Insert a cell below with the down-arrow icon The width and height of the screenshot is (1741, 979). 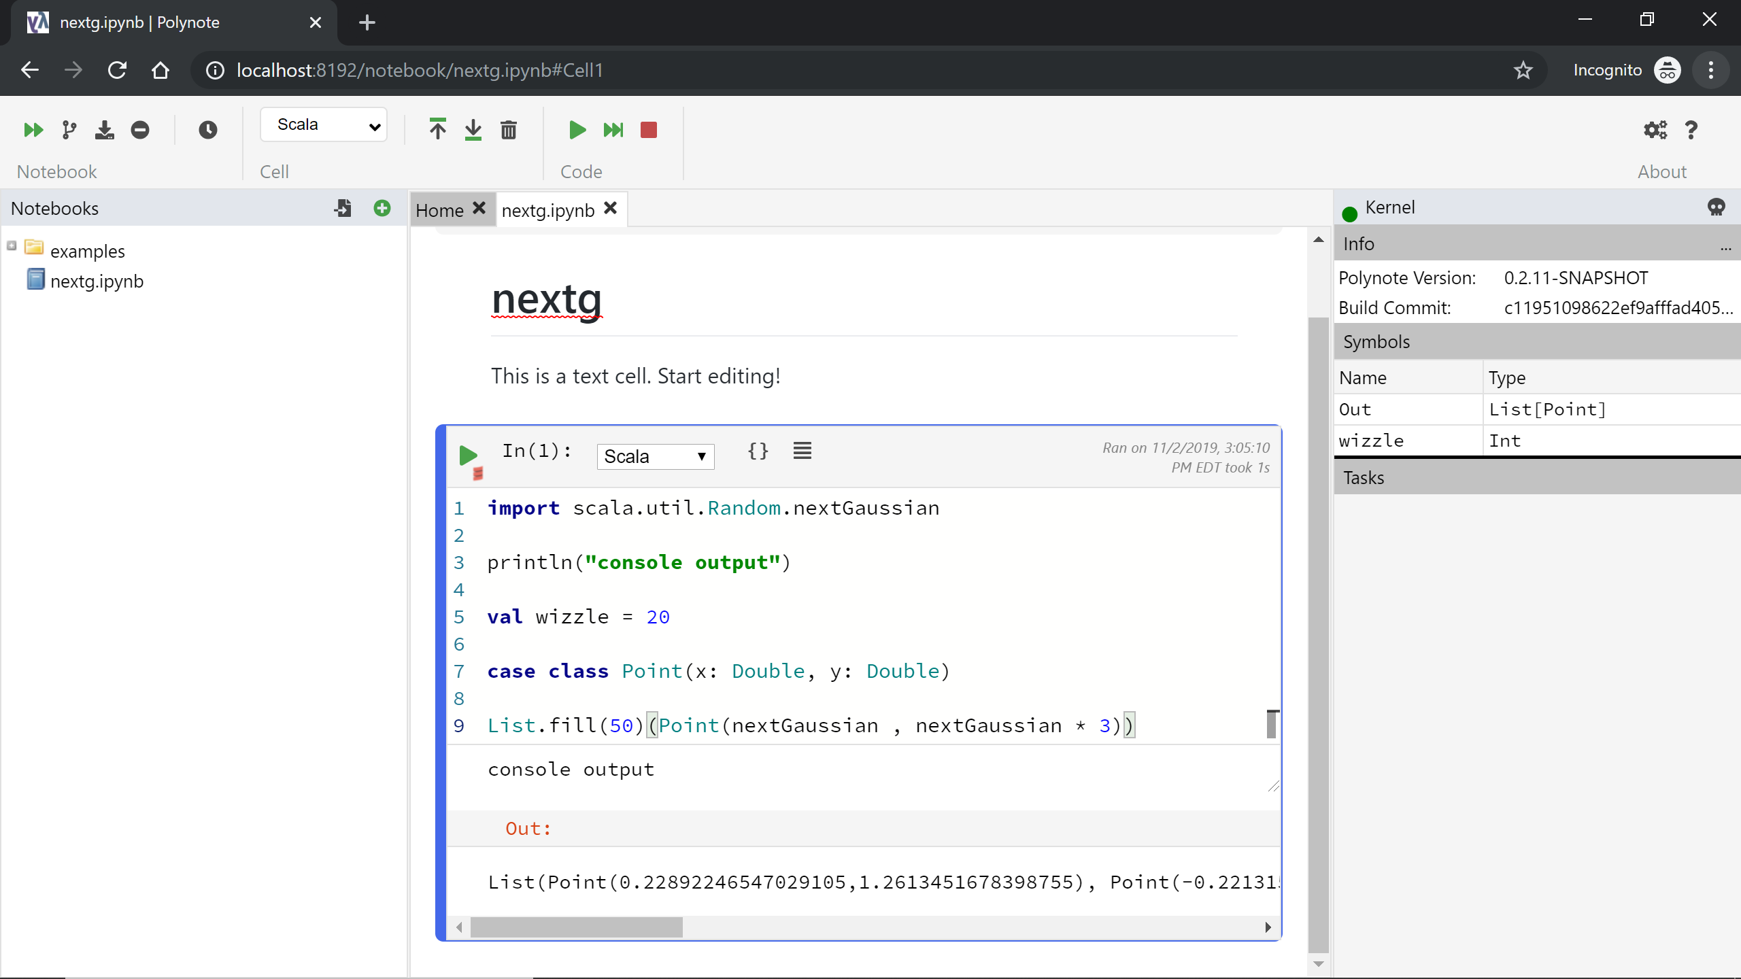pos(473,130)
